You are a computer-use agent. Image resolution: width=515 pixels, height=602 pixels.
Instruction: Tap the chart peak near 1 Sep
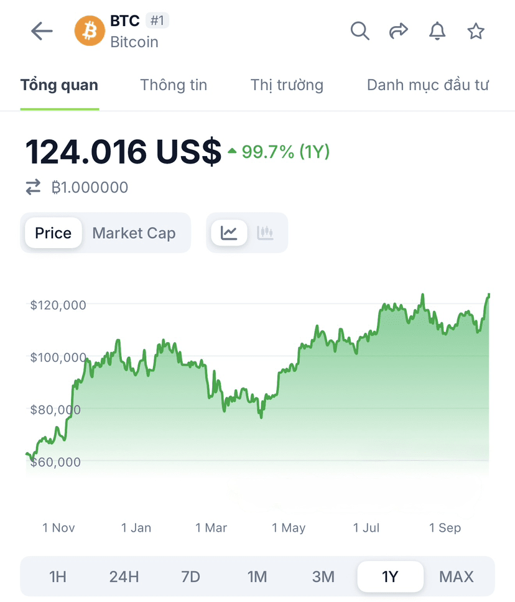point(422,295)
